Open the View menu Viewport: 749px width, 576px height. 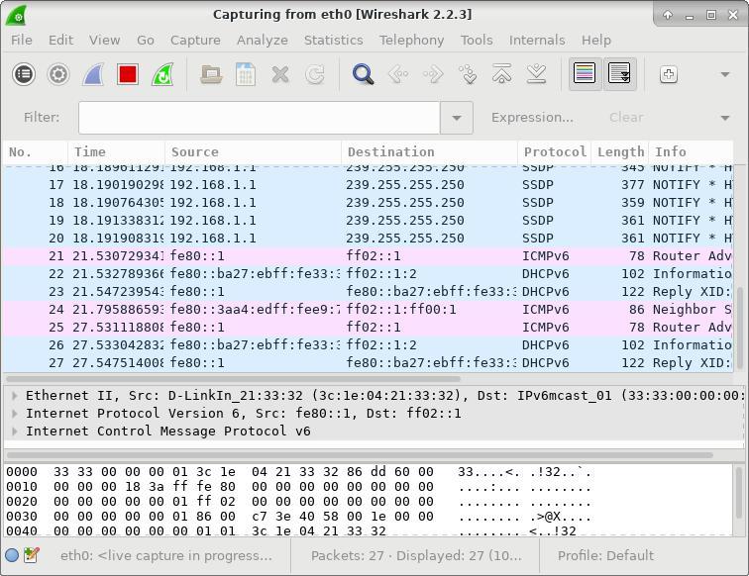[105, 41]
